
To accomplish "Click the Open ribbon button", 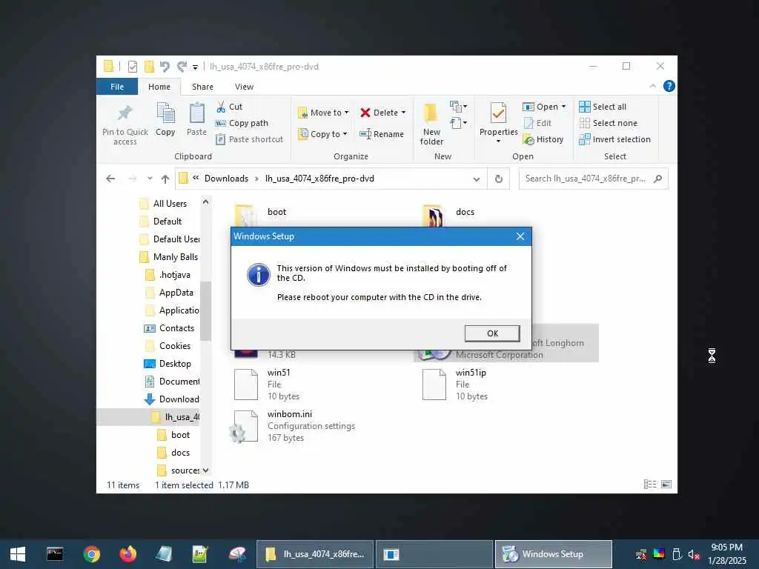I will tap(540, 107).
